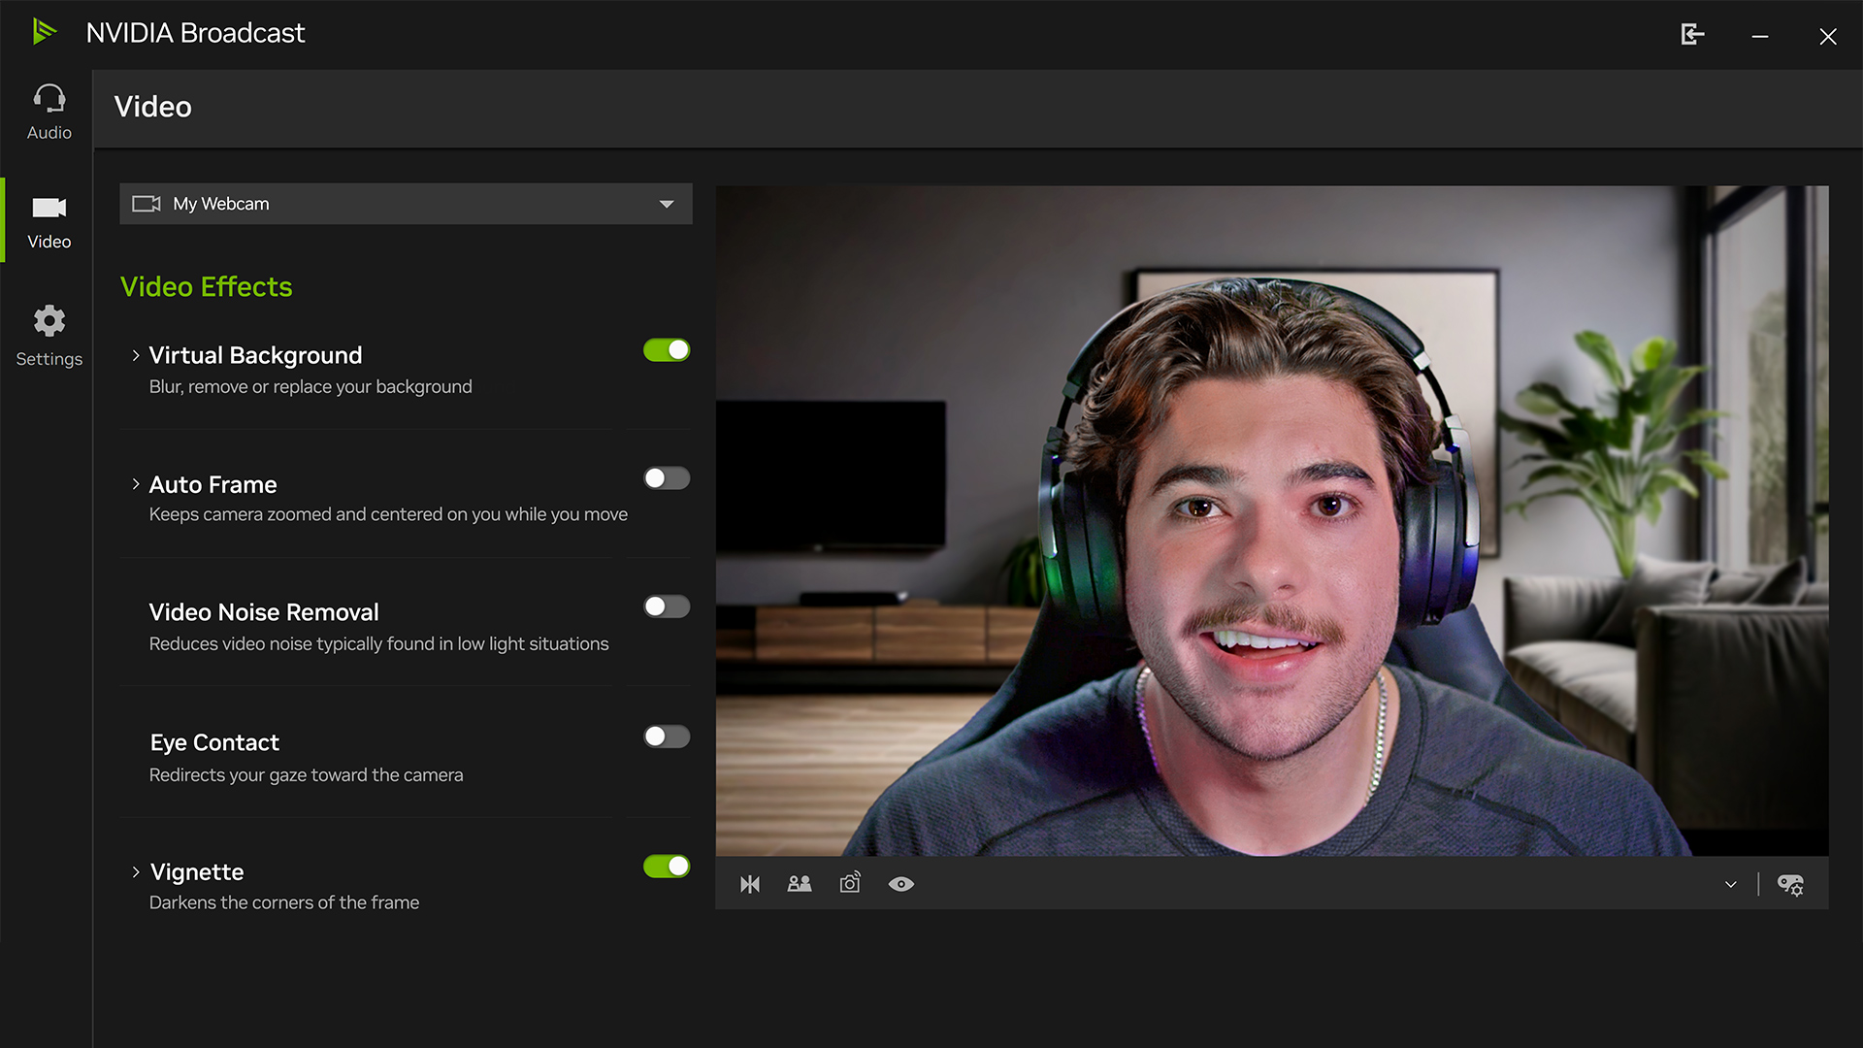This screenshot has height=1048, width=1863.
Task: Enable Eye Contact gaze redirection
Action: coord(666,736)
